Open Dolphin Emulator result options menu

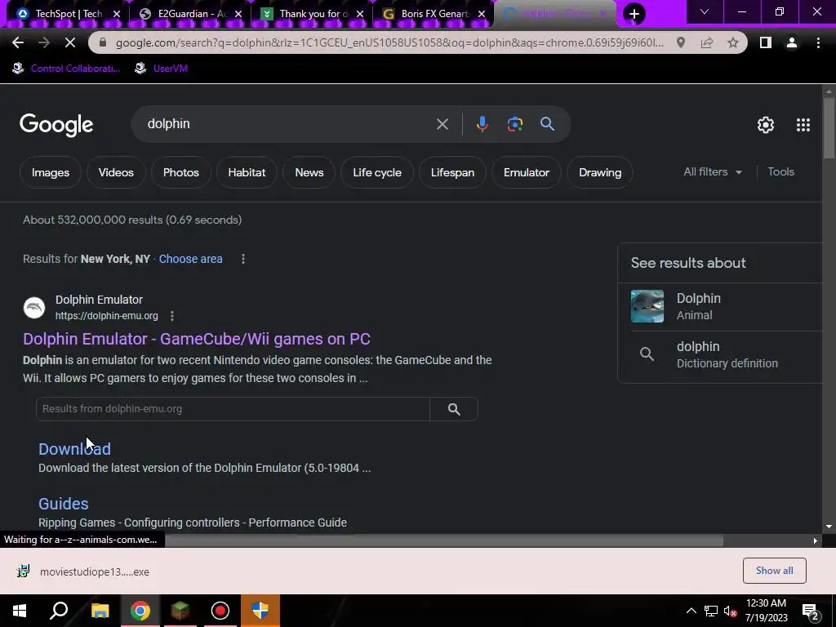[x=171, y=316]
